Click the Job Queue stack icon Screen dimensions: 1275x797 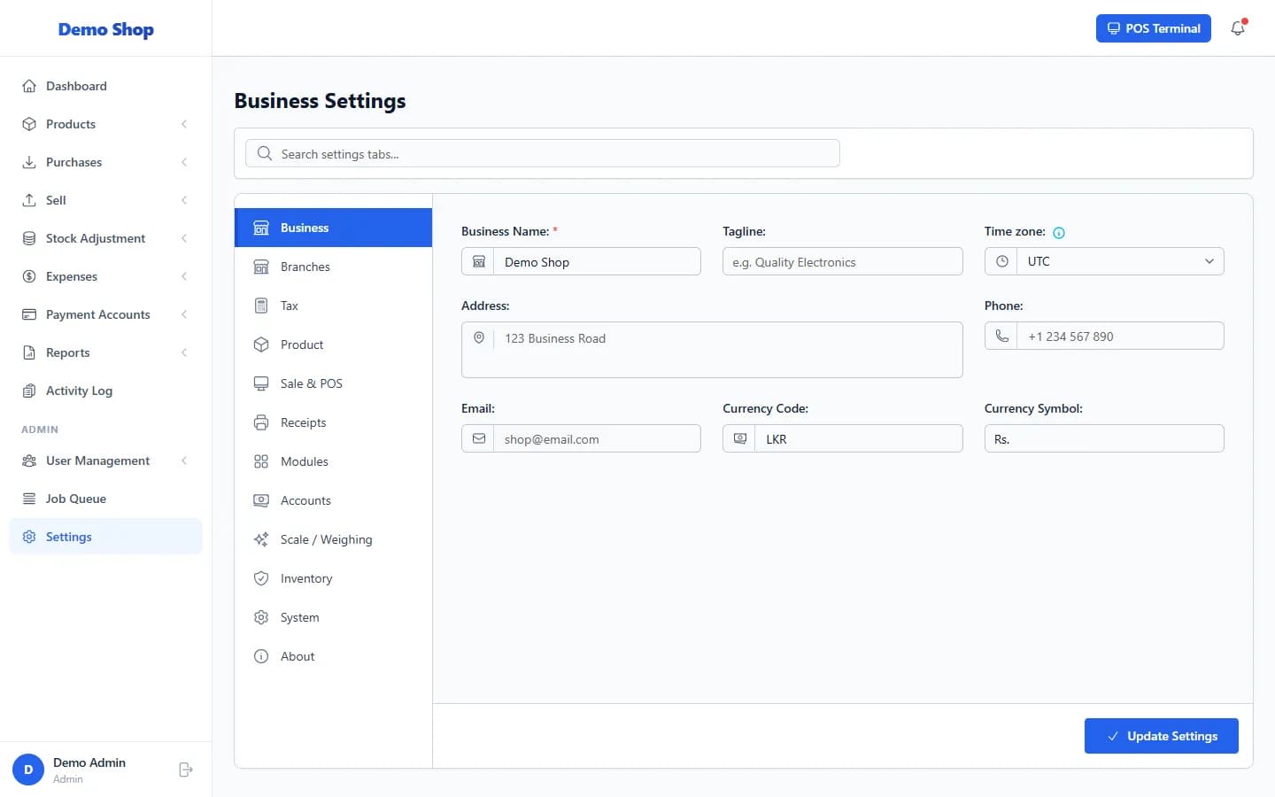29,499
